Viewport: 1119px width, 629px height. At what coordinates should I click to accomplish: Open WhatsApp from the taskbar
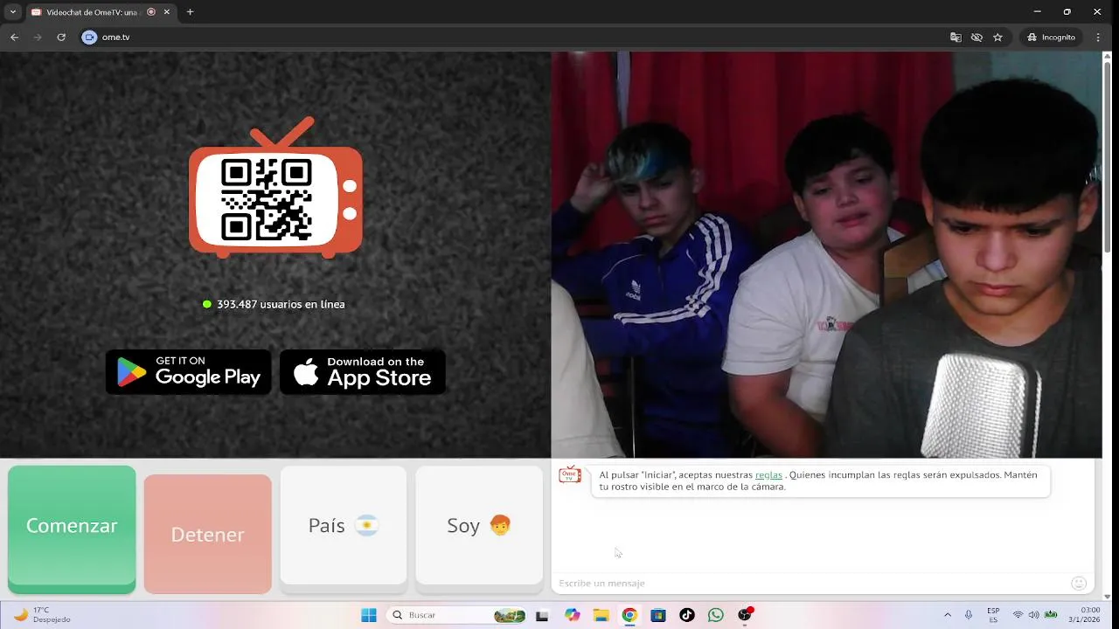716,615
